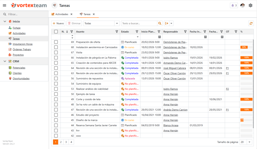Open the settings gear icon
Viewport: 257px width, 149px height.
pyautogui.click(x=250, y=6)
